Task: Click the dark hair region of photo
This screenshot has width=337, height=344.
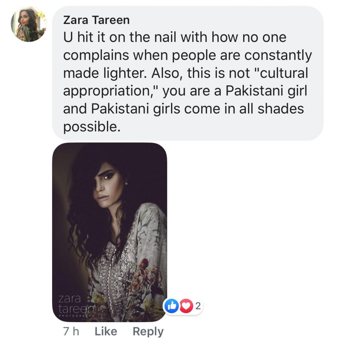Action: [88, 219]
